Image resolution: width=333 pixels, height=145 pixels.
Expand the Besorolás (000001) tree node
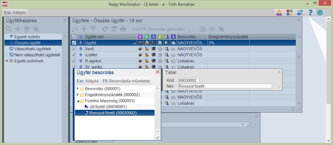tap(77, 89)
